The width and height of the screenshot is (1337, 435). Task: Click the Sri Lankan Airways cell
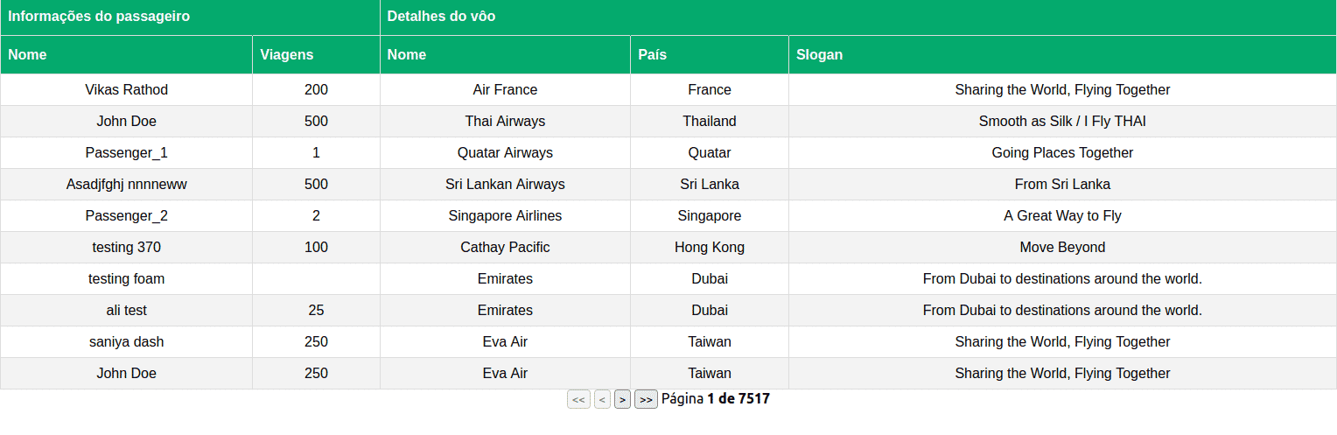(x=505, y=185)
